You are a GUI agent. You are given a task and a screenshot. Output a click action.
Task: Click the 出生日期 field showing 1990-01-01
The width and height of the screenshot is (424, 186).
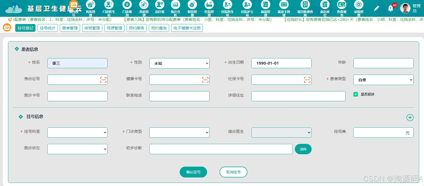coord(281,63)
